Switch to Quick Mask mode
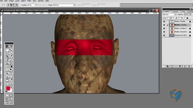193x108 pixels. coord(11,95)
